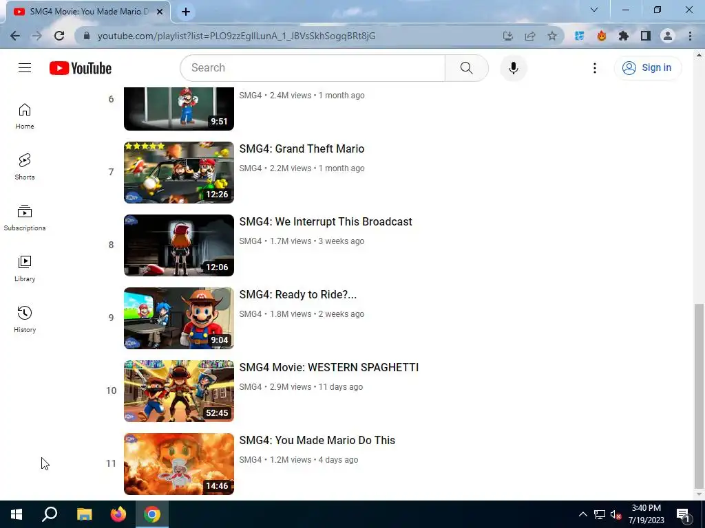705x528 pixels.
Task: Click the Chrome taskbar icon
Action: [152, 514]
